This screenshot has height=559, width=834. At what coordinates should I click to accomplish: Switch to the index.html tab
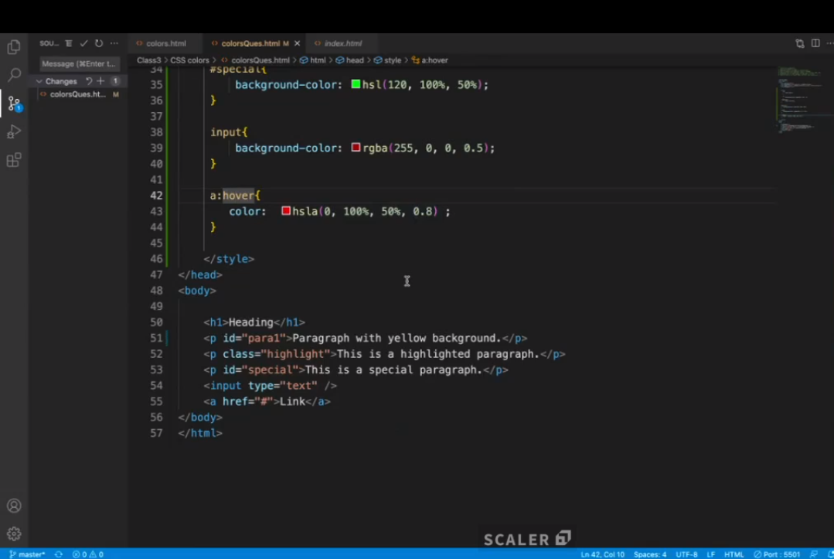point(342,43)
